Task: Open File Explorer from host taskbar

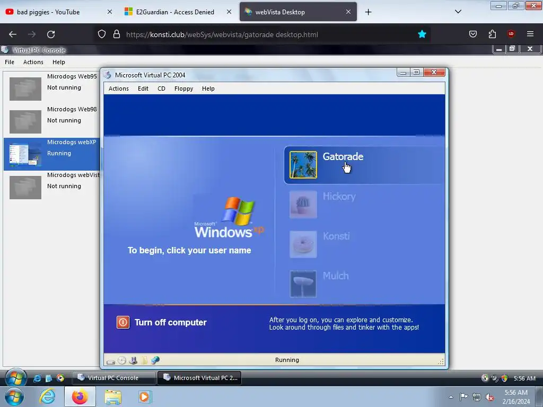Action: (113, 397)
